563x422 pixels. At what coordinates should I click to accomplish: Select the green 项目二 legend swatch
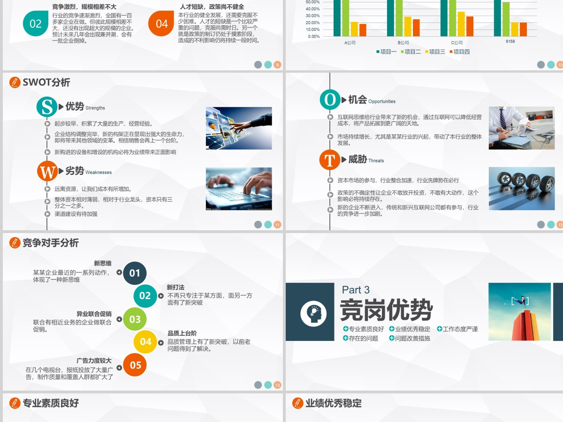click(402, 52)
